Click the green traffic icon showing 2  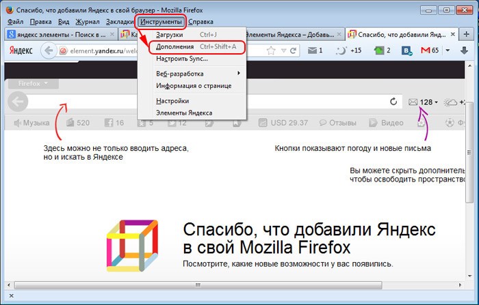point(382,50)
